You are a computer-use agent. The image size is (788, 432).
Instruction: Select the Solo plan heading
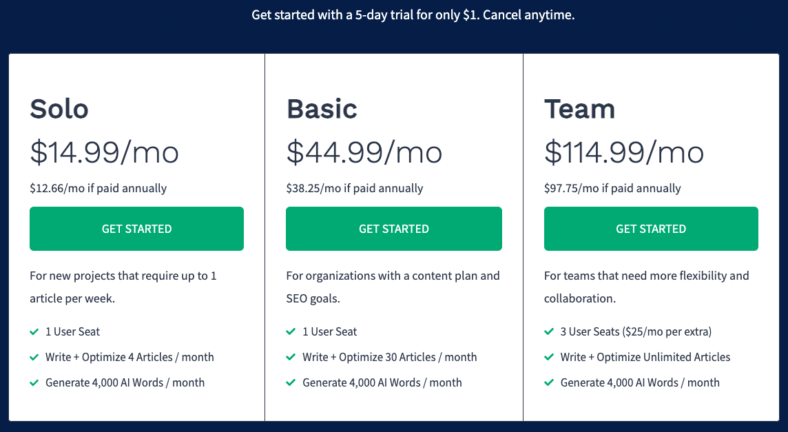point(59,109)
